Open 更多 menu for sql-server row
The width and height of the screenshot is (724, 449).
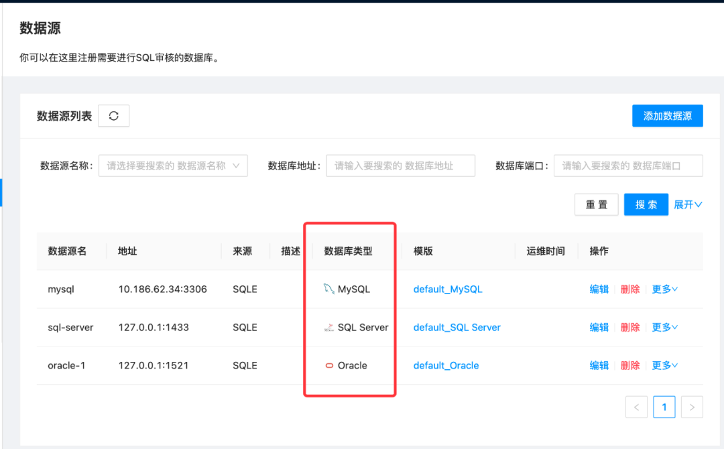[x=664, y=327]
